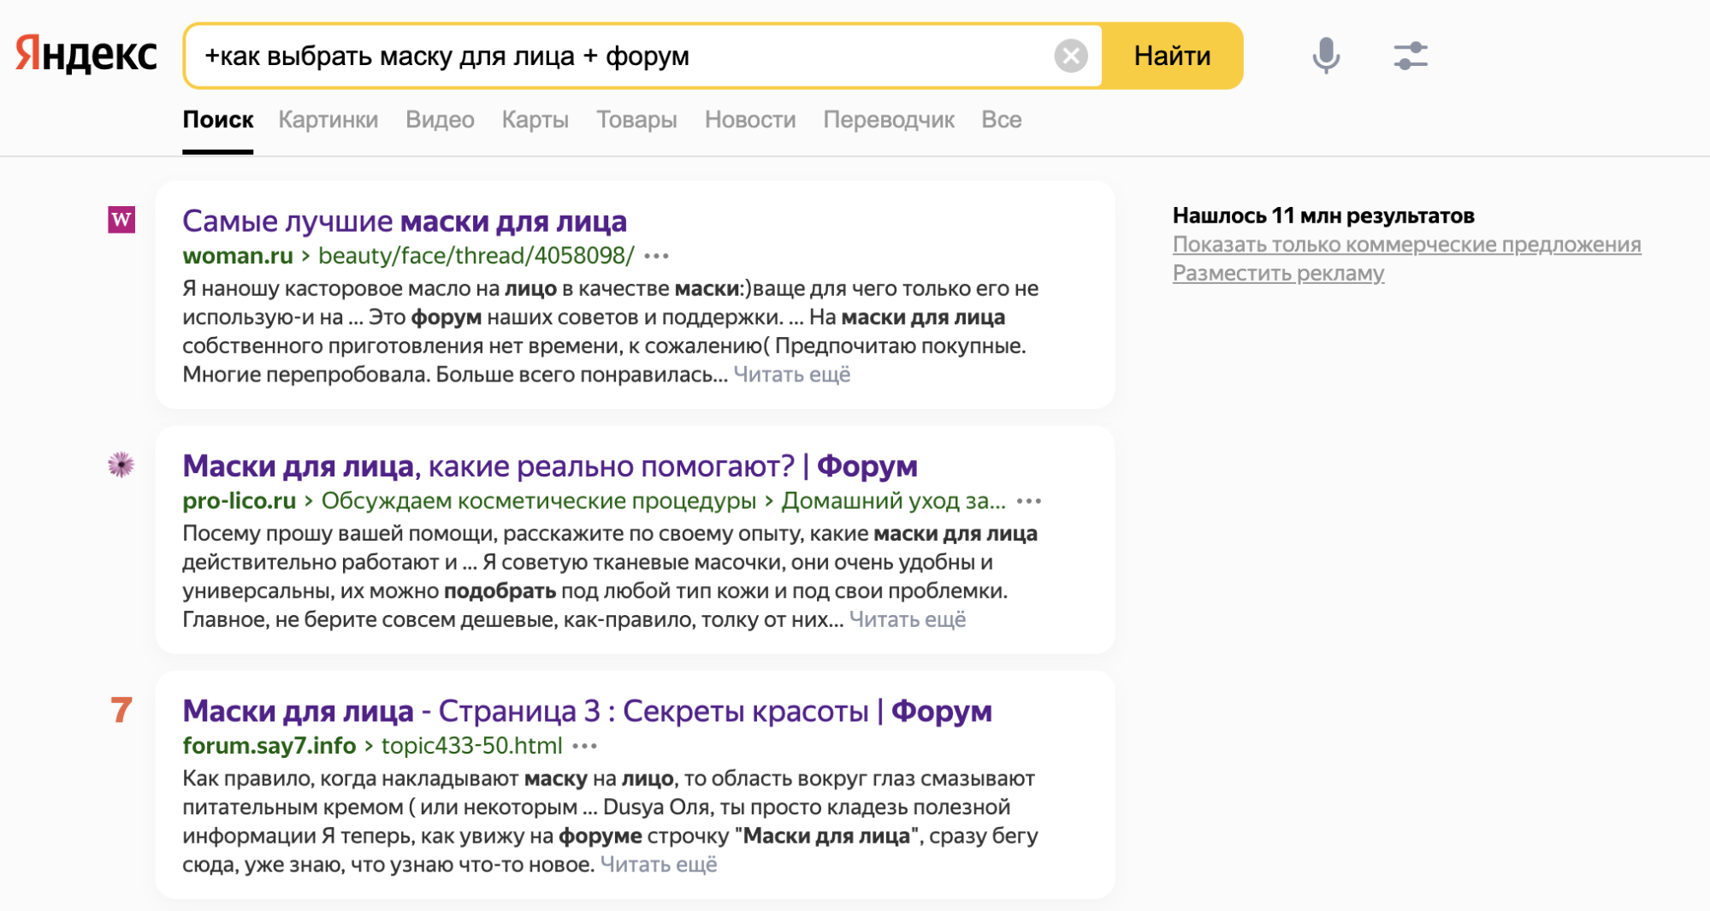Open the three-dot menu for the pro-lico.ru result
Screen dimensions: 1710x911
click(x=1029, y=501)
